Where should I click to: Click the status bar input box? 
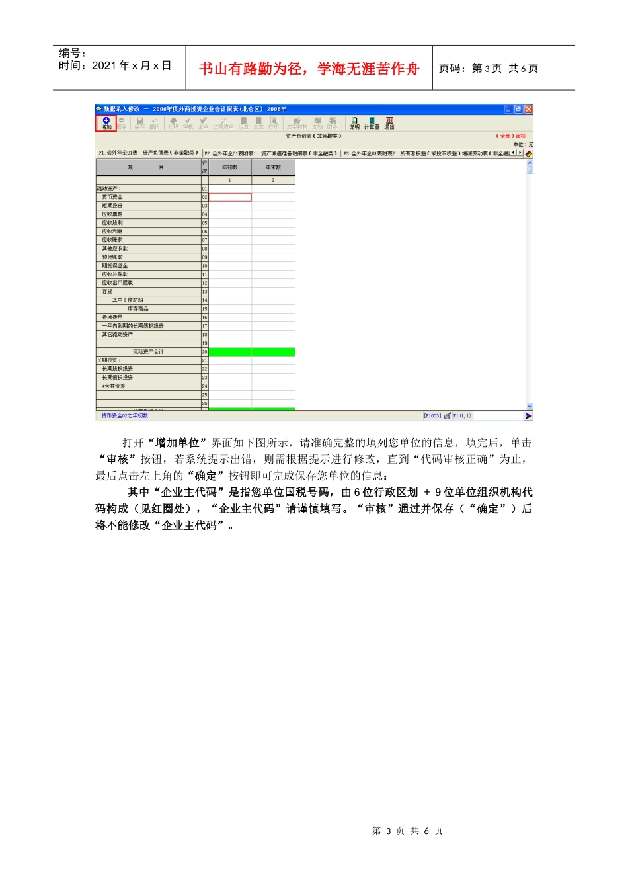click(x=498, y=416)
